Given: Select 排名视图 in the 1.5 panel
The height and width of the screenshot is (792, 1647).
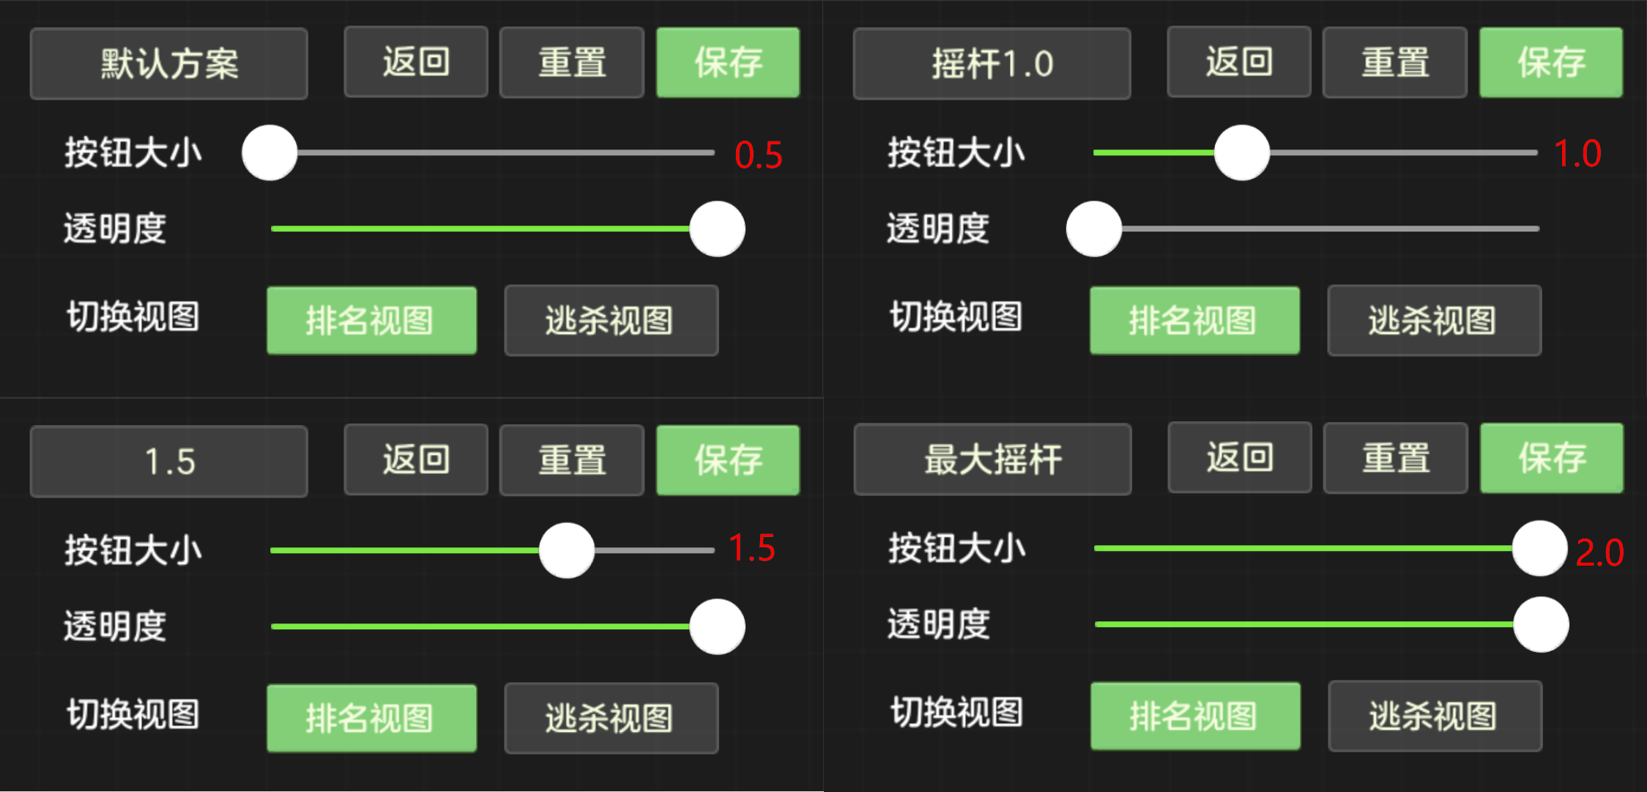Looking at the screenshot, I should [371, 717].
